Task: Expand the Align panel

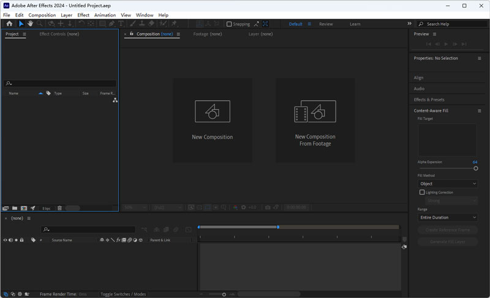Action: coord(418,78)
